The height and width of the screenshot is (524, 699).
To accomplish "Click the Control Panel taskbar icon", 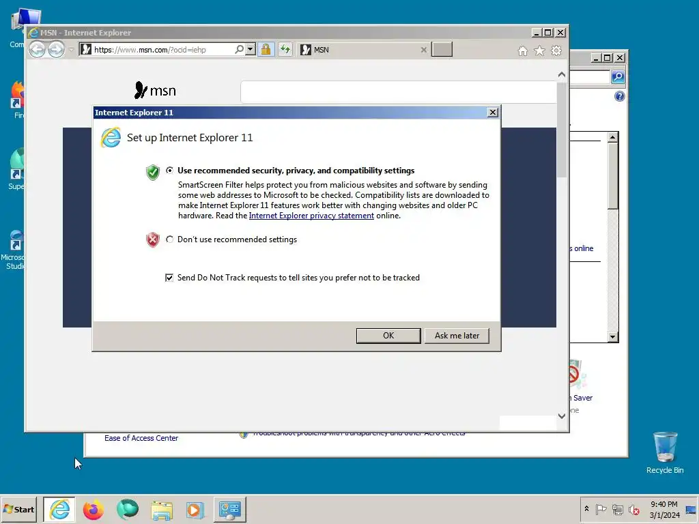I will (x=229, y=509).
